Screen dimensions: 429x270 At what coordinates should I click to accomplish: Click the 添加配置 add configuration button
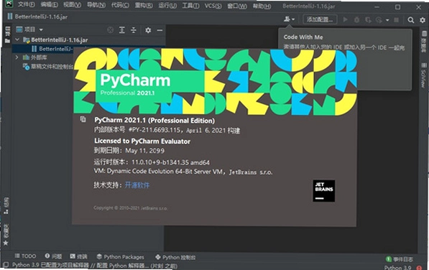pyautogui.click(x=320, y=19)
